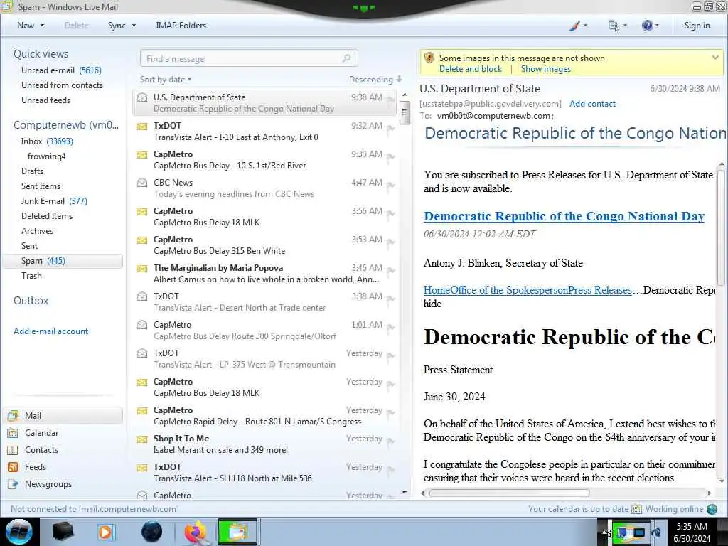Click the calendar status icon in status bar
728x546 pixels.
click(x=636, y=509)
